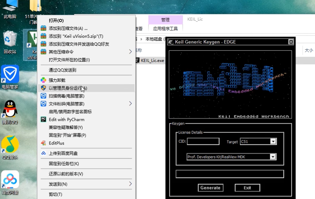Viewport: 315px width, 199px height.
Task: Expand arrow beside 其他压缩命令
Action: [130, 52]
